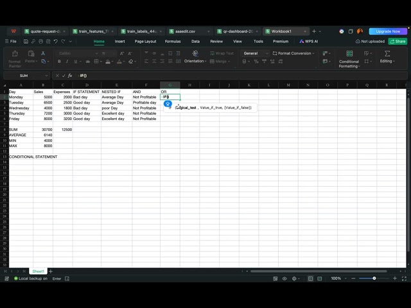
Task: Click the user profile avatar icon
Action: (x=360, y=31)
